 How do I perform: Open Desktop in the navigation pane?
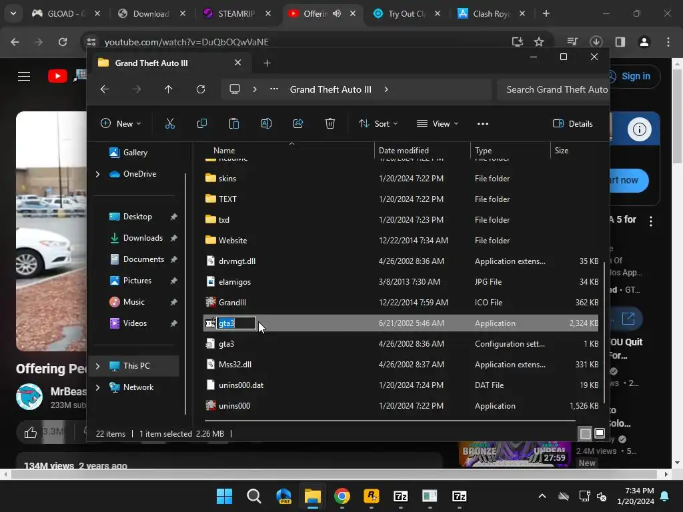click(137, 217)
